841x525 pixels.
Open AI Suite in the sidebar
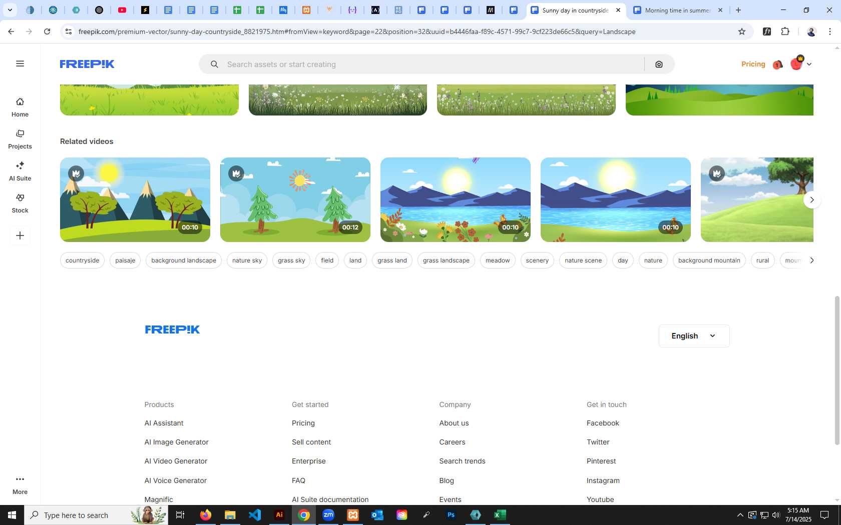(x=20, y=171)
